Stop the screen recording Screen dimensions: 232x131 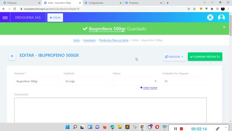coord(181,128)
